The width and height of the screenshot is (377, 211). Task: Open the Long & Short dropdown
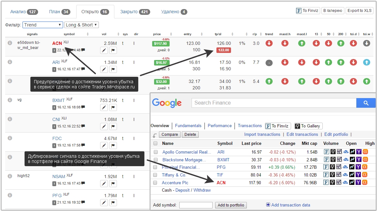(x=81, y=25)
